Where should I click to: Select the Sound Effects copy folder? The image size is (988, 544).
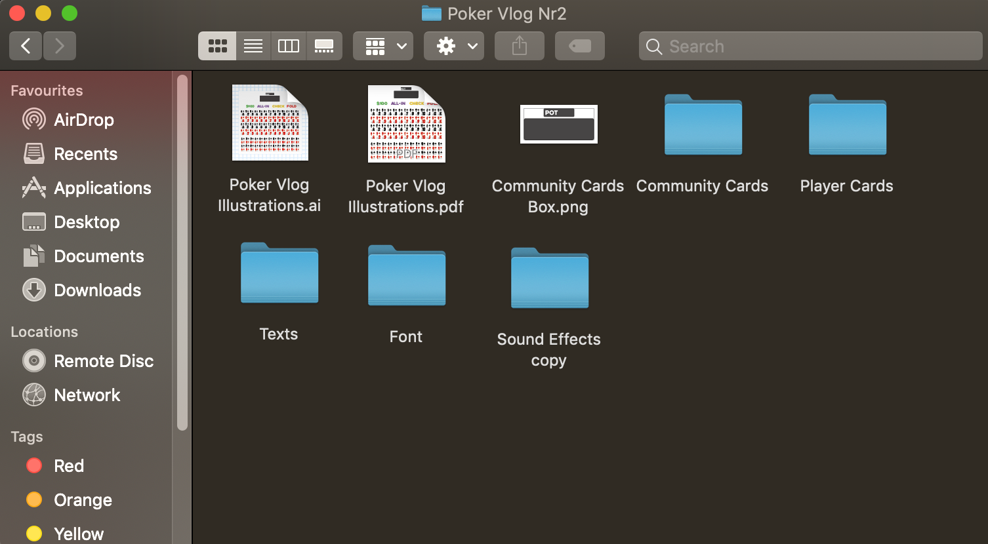(x=549, y=278)
